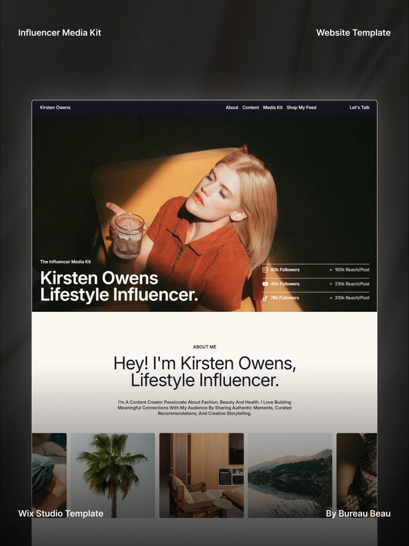The image size is (409, 546).
Task: Click the 150k Reach/Post value
Action: [x=352, y=270]
